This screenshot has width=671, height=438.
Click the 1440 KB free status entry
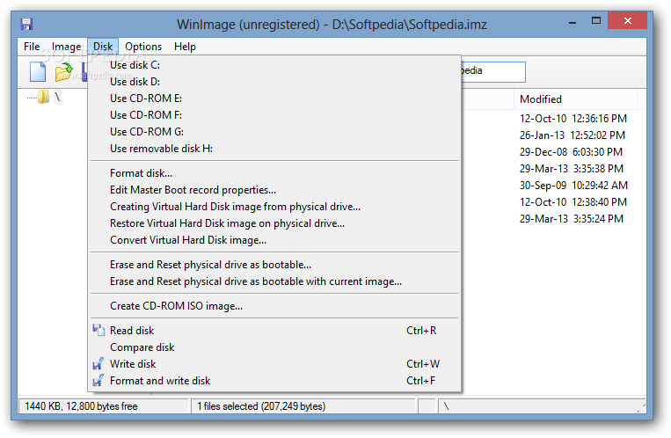pos(104,405)
